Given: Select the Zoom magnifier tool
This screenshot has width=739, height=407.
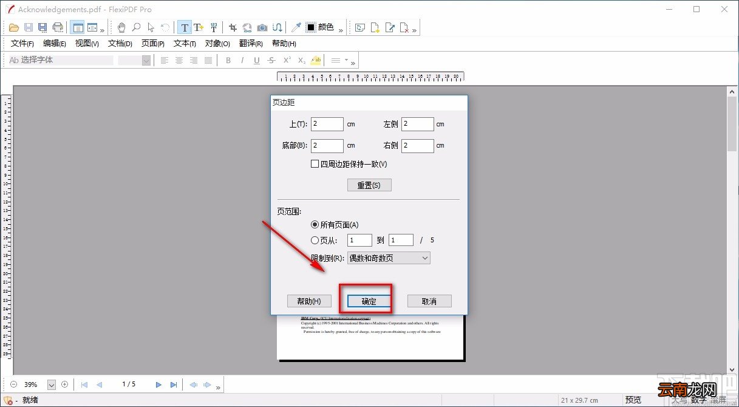Looking at the screenshot, I should [136, 27].
